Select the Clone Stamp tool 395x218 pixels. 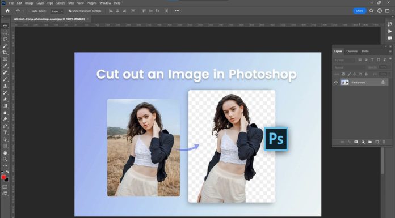(5, 86)
